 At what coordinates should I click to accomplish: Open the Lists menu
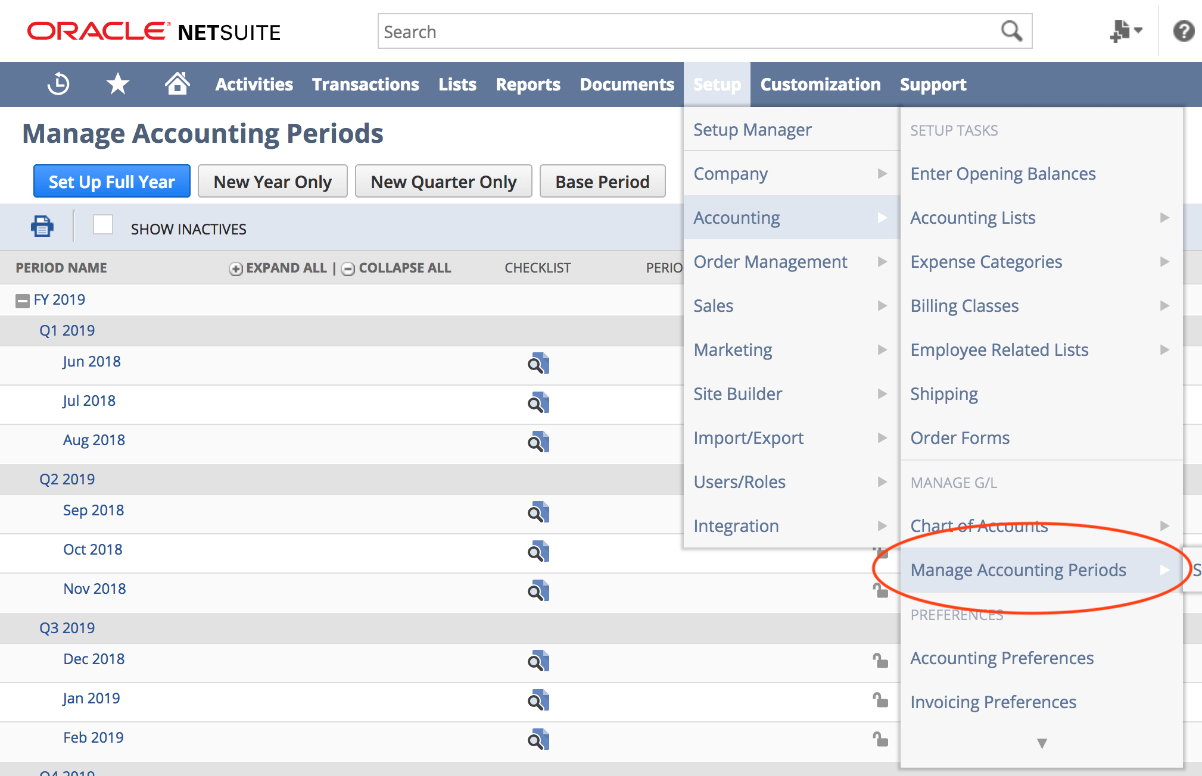(x=457, y=84)
